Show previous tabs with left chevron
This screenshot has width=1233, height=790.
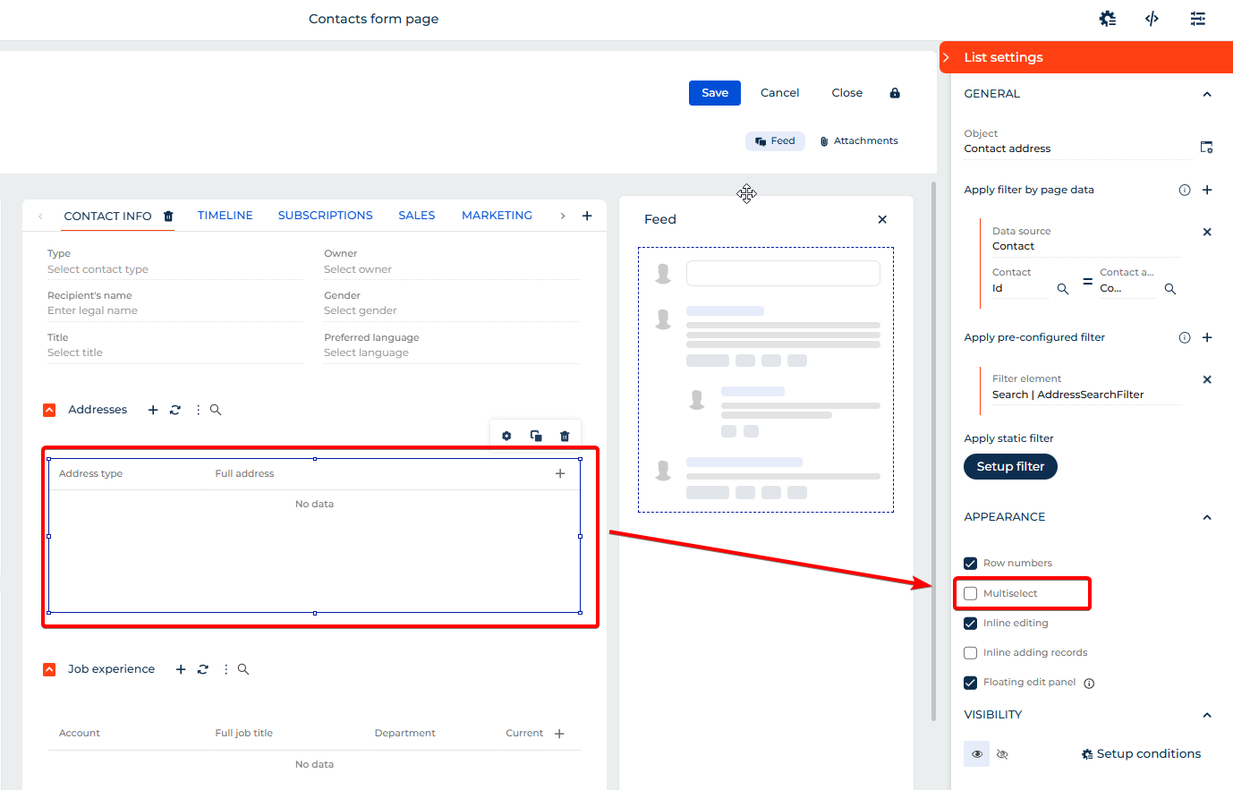pos(40,216)
